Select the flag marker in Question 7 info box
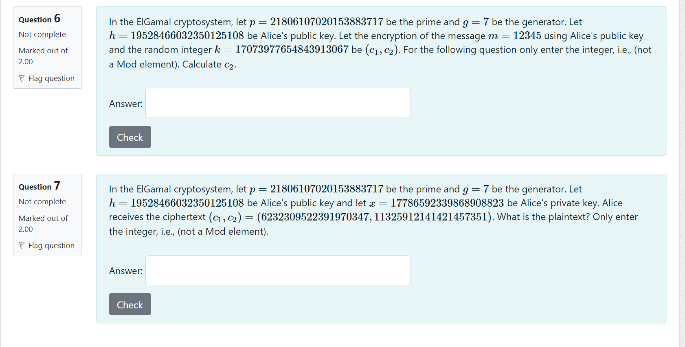Image resolution: width=685 pixels, height=347 pixels. point(22,245)
